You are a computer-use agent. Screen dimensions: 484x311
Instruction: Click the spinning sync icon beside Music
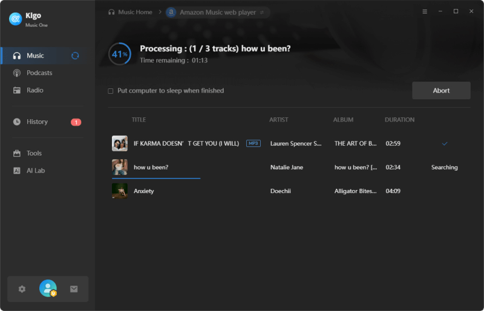[x=75, y=56]
